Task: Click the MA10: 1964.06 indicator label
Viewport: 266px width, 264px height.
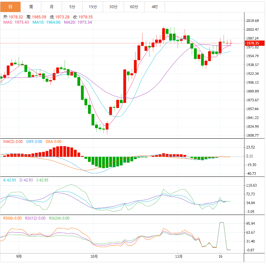Action: pyautogui.click(x=46, y=22)
